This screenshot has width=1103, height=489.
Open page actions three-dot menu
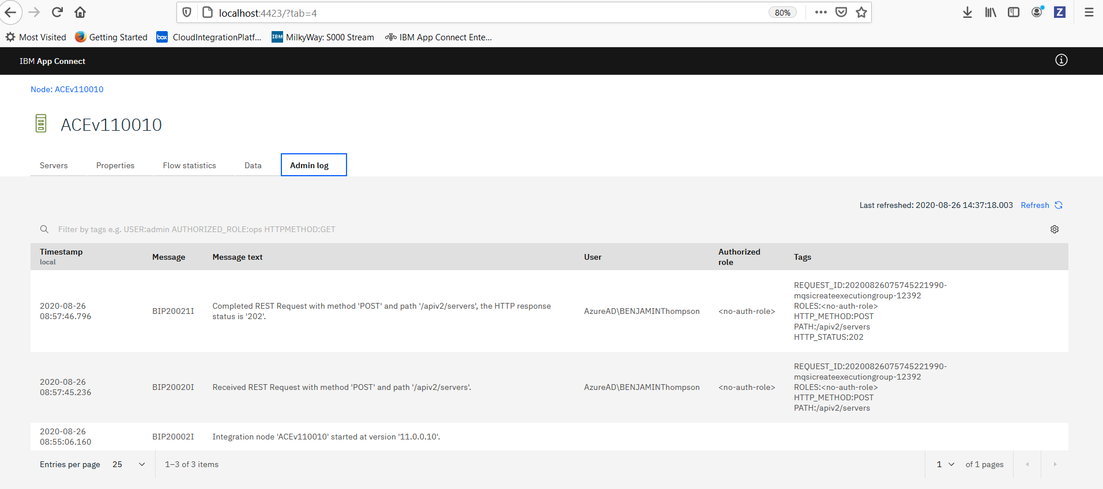point(821,12)
